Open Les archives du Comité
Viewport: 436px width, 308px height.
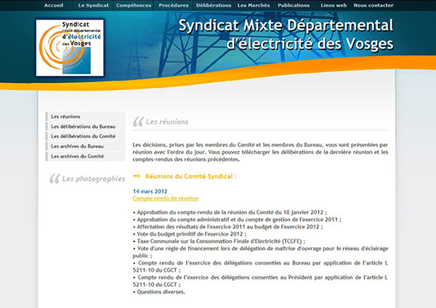coord(85,156)
